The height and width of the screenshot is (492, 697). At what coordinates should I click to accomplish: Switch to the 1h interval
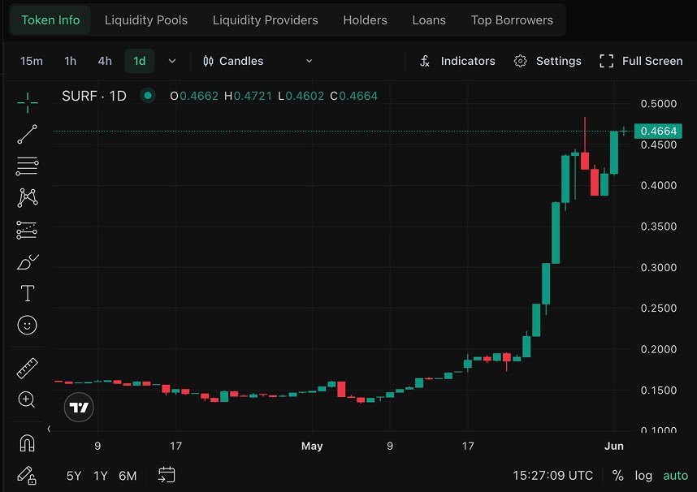tap(70, 61)
